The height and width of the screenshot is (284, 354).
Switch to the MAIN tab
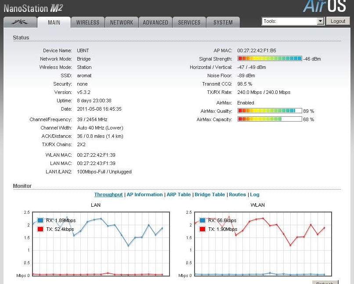pyautogui.click(x=54, y=22)
